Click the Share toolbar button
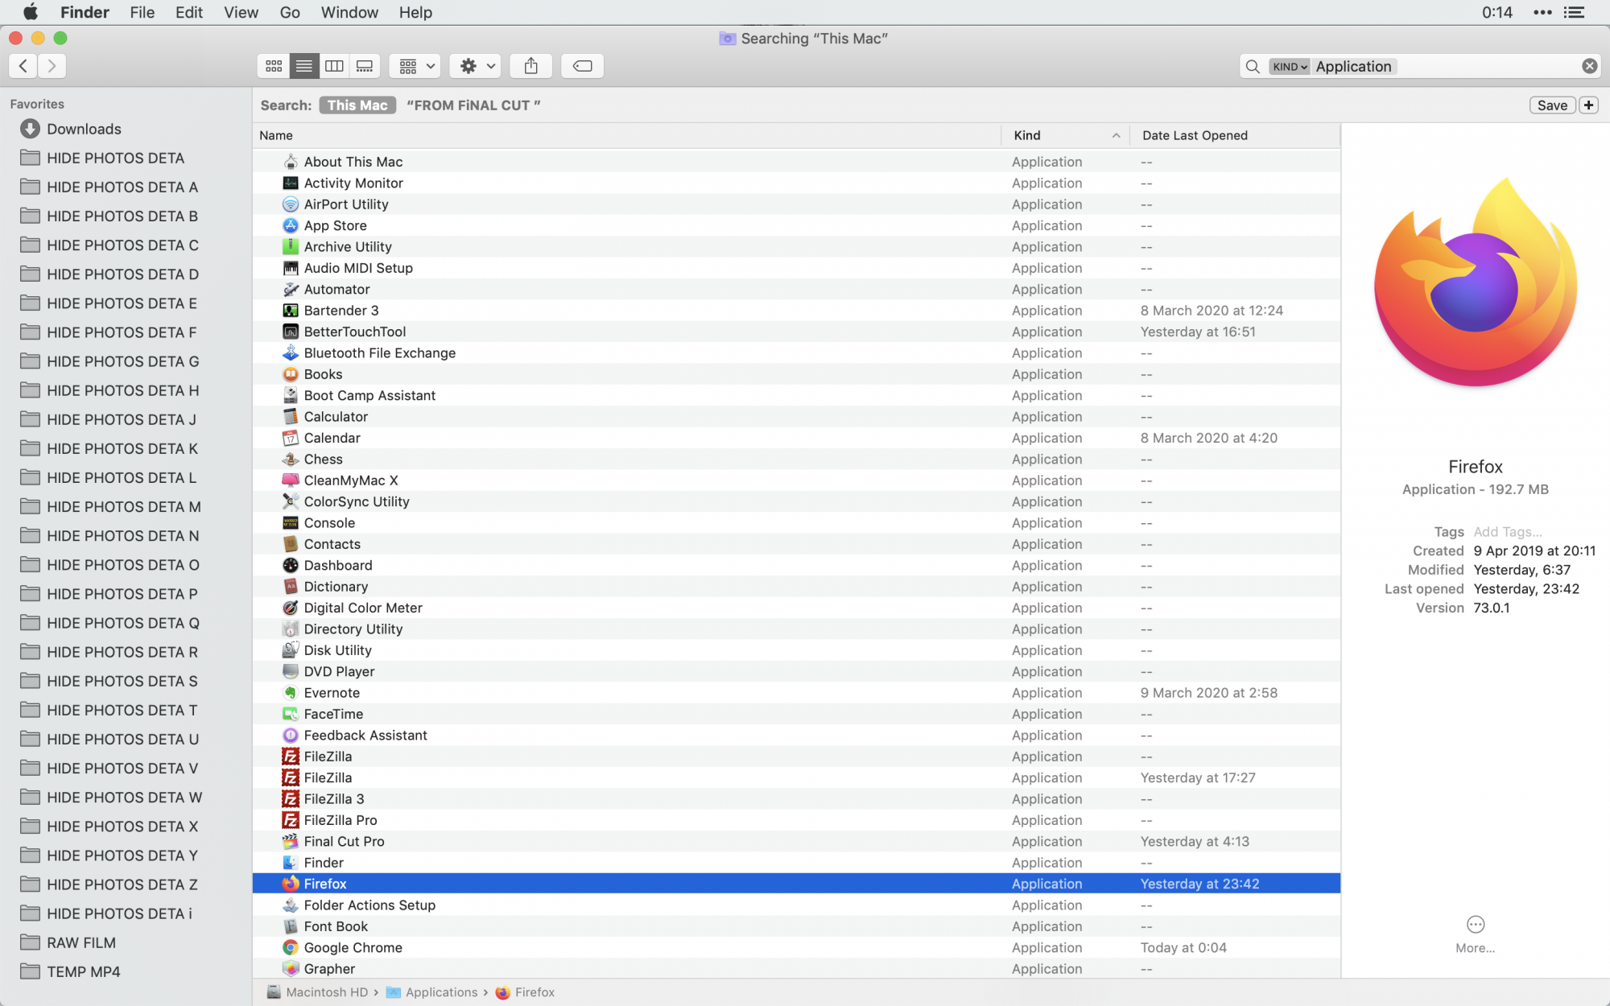Screen dimensions: 1610x1006 530,66
